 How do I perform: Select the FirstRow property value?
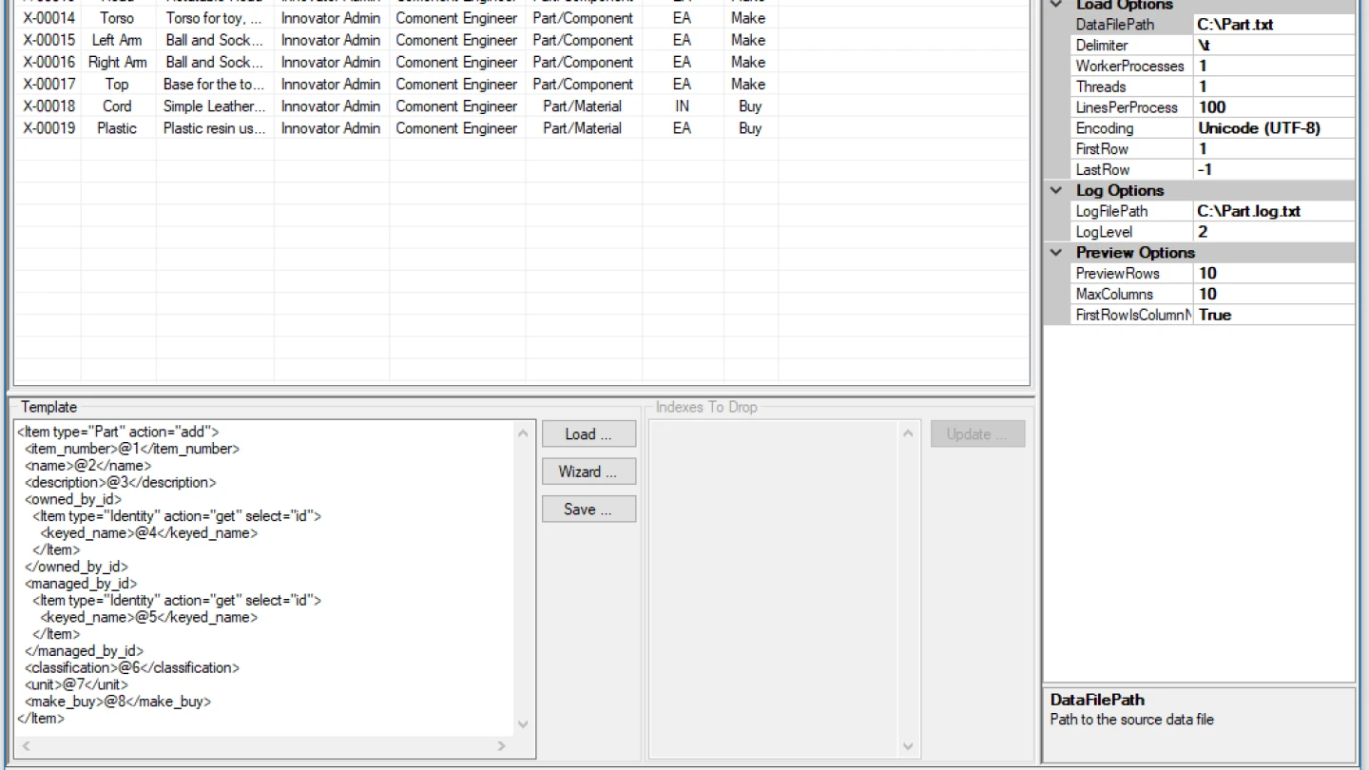[1274, 149]
